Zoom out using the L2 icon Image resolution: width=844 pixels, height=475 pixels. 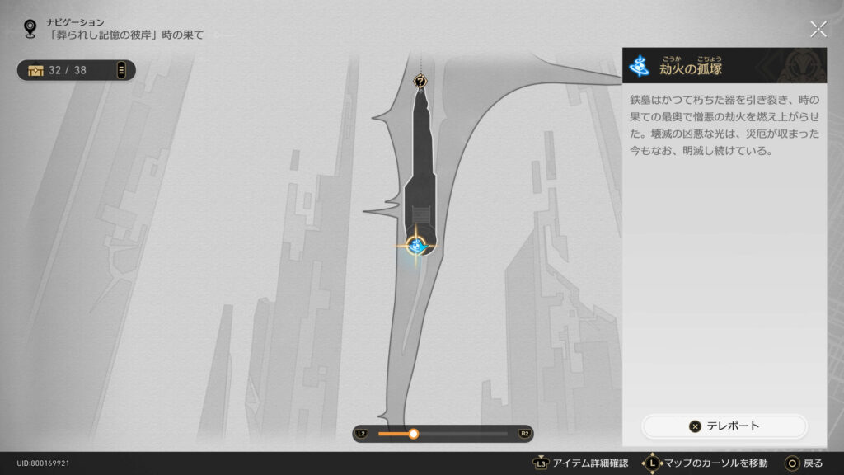pyautogui.click(x=361, y=434)
